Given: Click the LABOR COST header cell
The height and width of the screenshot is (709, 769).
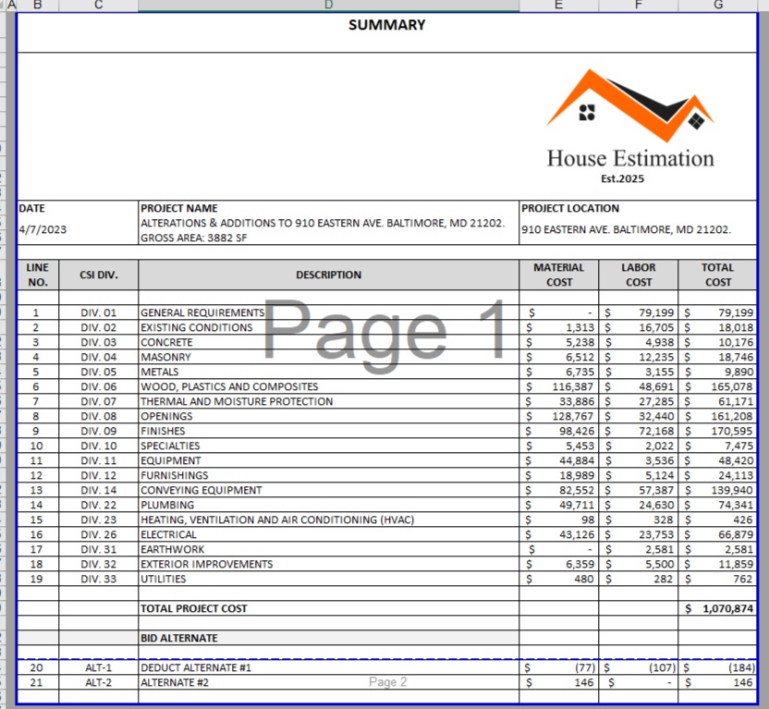Looking at the screenshot, I should pyautogui.click(x=638, y=275).
